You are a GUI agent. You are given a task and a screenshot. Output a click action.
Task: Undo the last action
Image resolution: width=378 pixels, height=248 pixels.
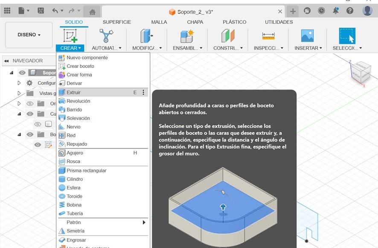tap(55, 11)
